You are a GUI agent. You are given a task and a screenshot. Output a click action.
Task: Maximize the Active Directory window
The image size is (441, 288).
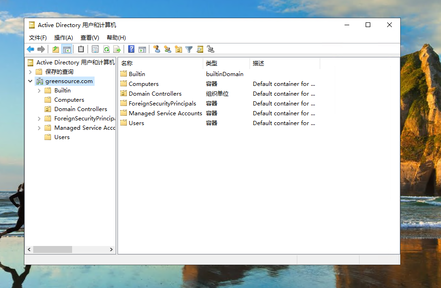(368, 25)
